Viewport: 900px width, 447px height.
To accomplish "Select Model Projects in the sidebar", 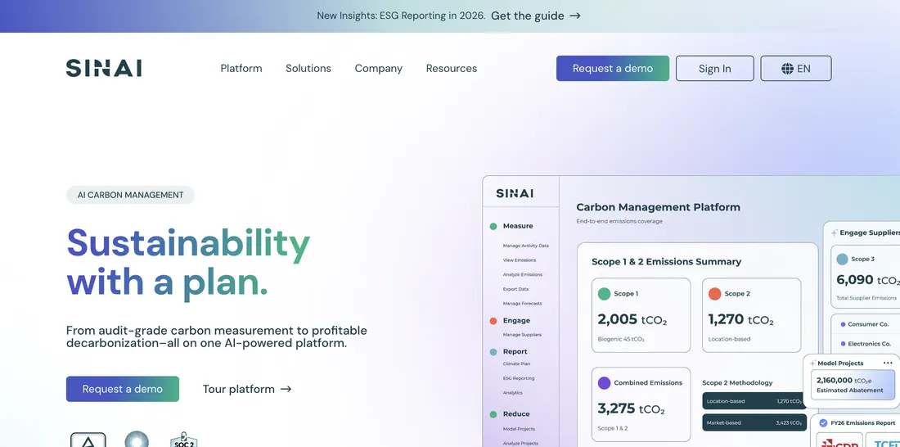I will pos(519,429).
